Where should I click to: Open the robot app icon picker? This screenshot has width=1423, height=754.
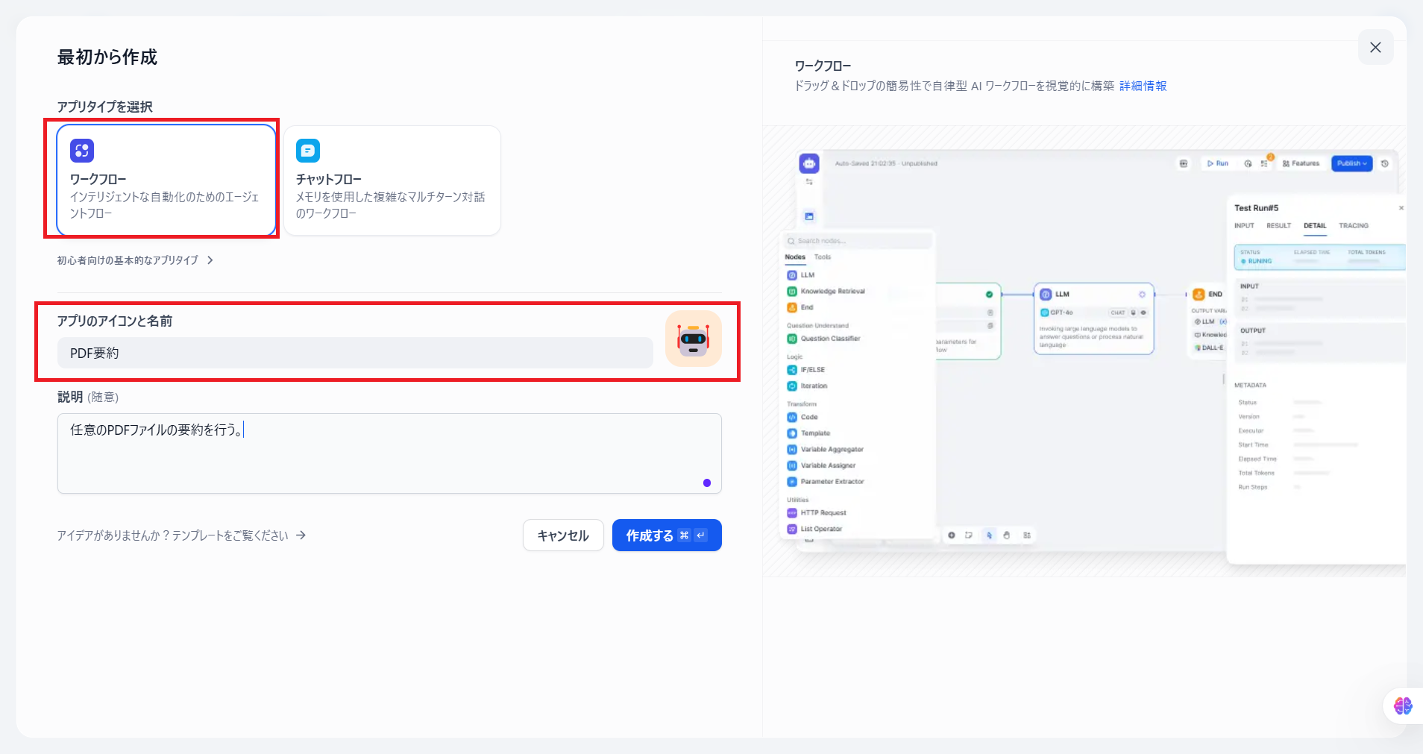693,339
